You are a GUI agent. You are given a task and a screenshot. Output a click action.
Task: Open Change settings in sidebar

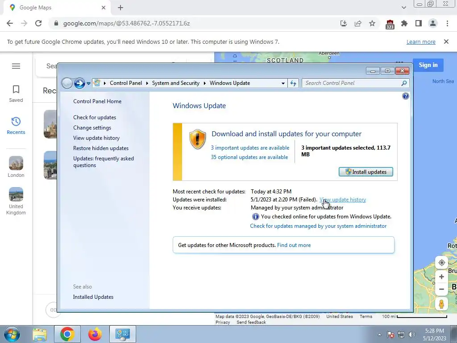[x=92, y=127]
